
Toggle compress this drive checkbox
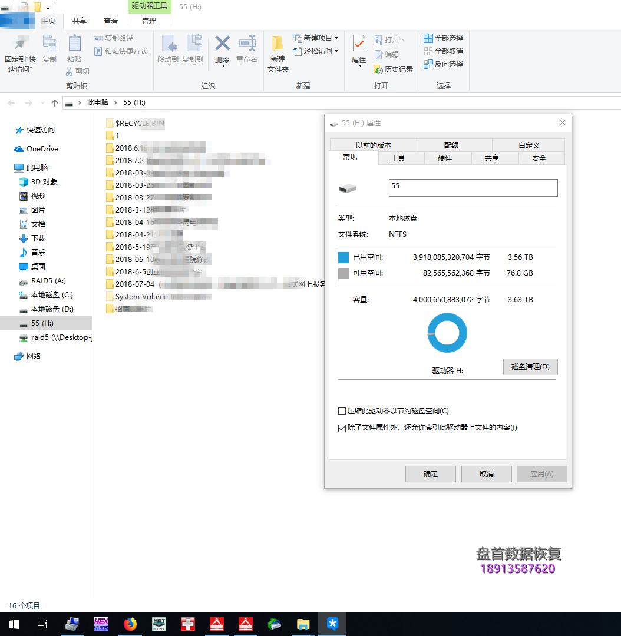342,411
